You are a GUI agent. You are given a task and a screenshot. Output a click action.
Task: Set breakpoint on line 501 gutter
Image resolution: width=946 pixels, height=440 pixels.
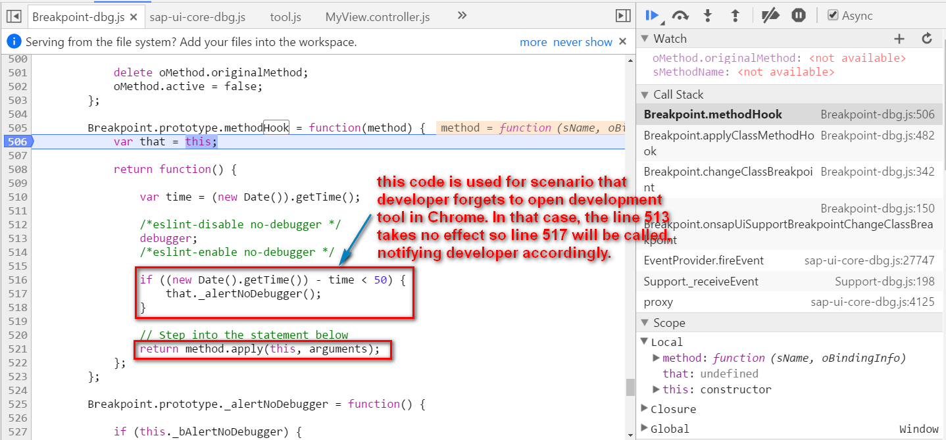tap(18, 72)
